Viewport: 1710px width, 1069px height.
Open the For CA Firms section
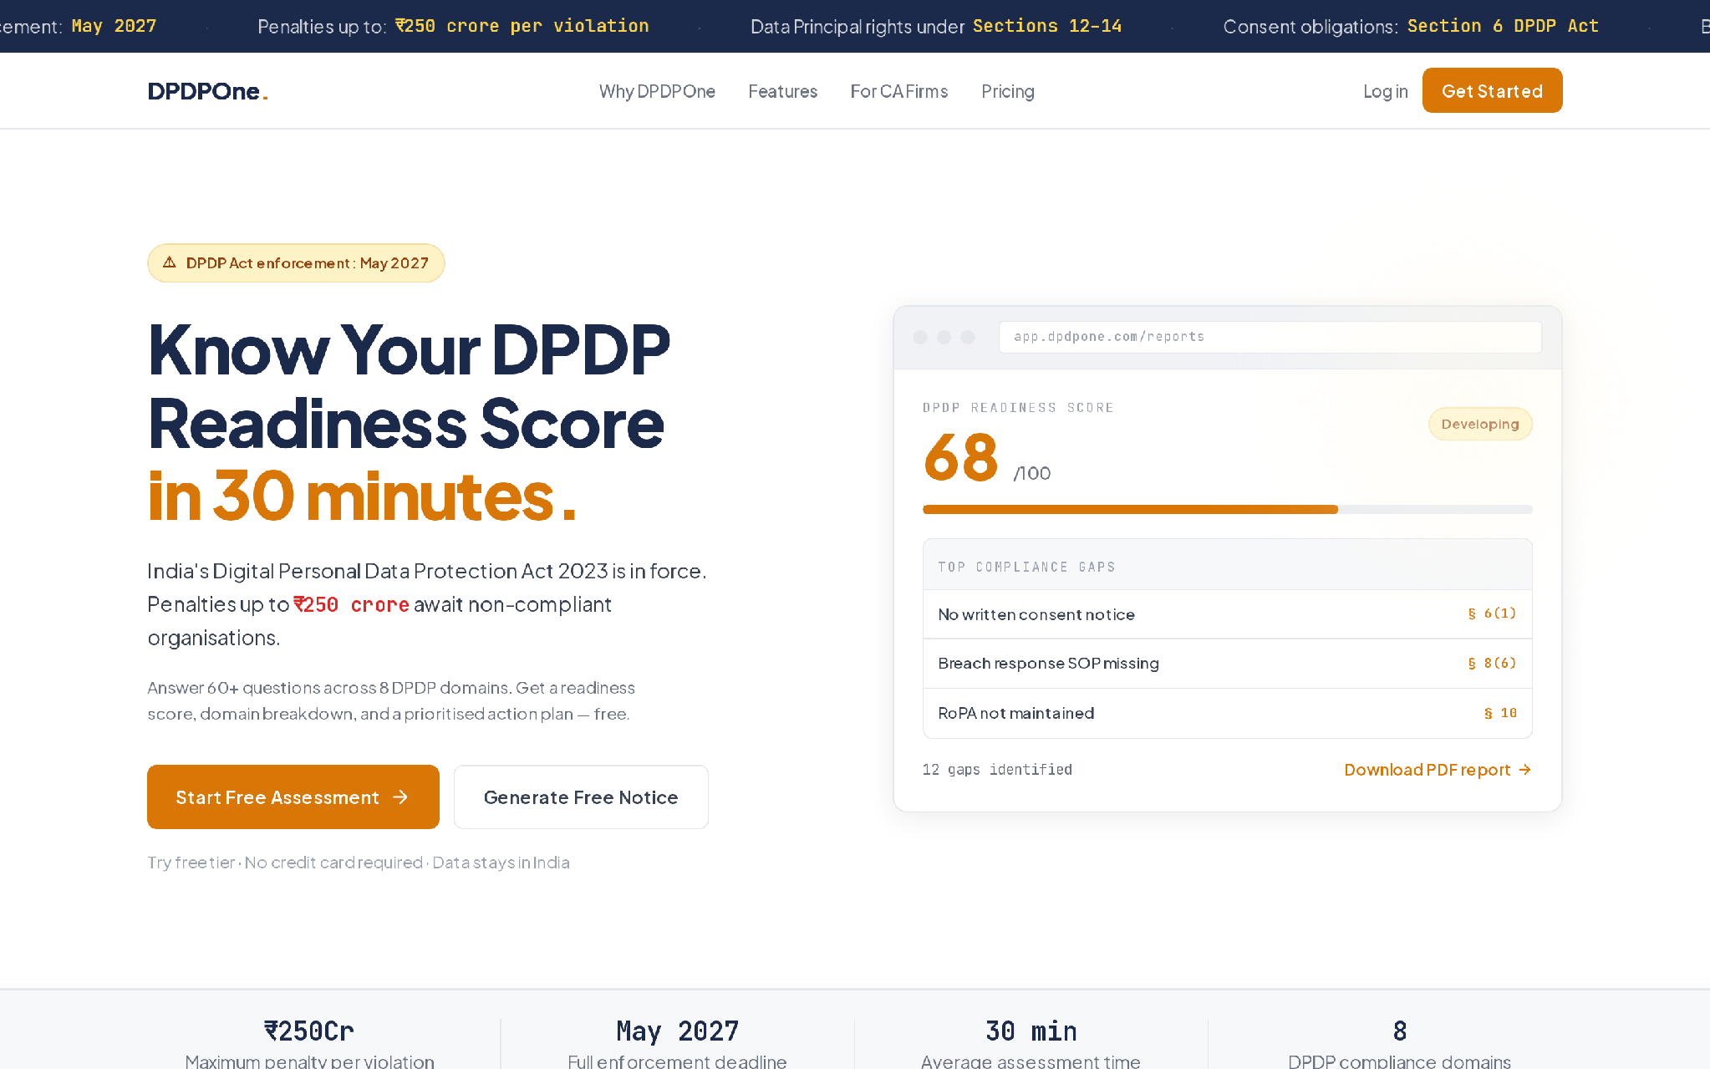(899, 91)
